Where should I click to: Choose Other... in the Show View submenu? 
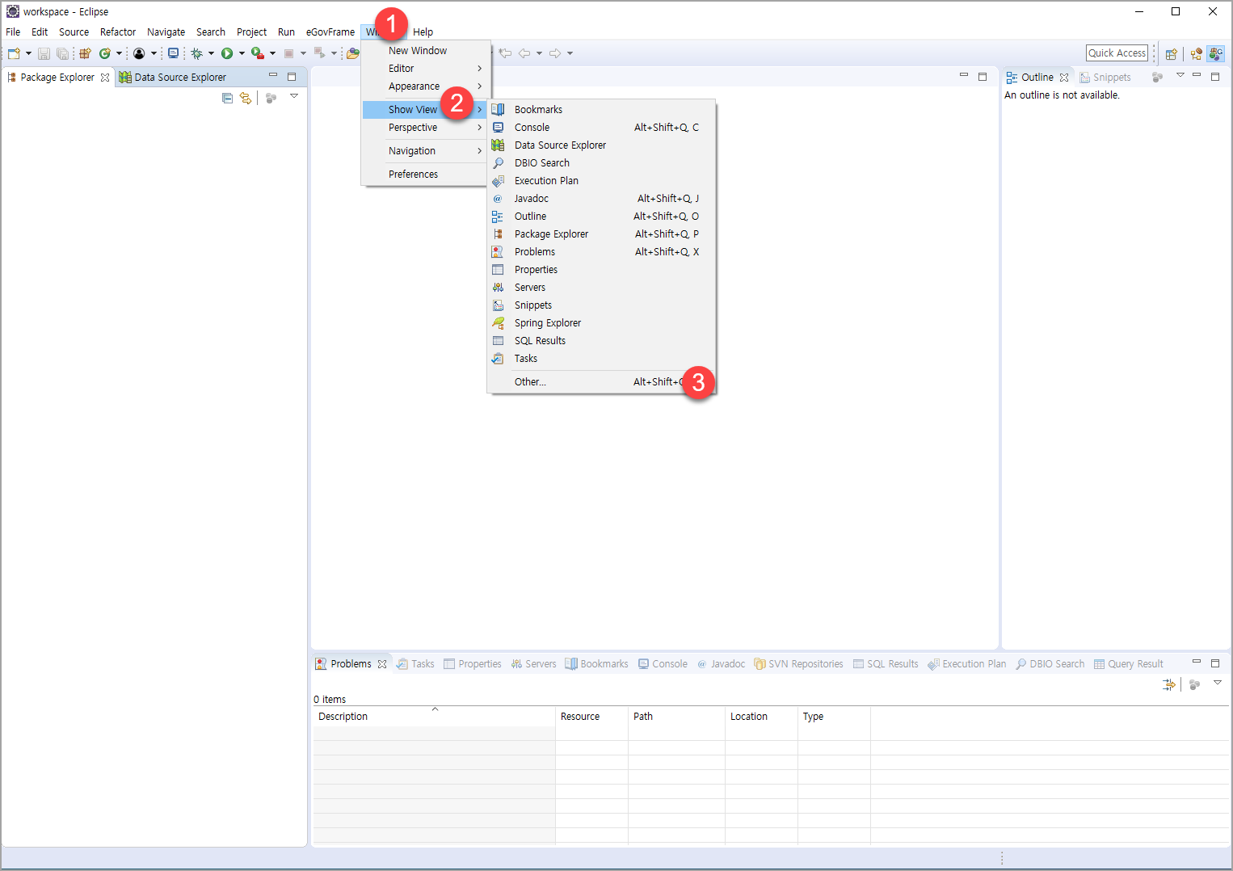601,382
